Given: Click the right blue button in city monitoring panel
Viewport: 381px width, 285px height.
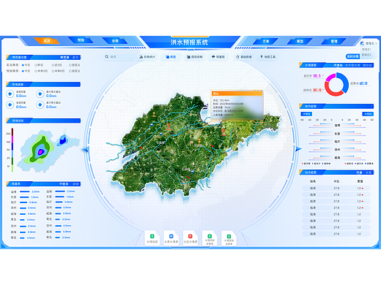Looking at the screenshot, I should [x=368, y=114].
